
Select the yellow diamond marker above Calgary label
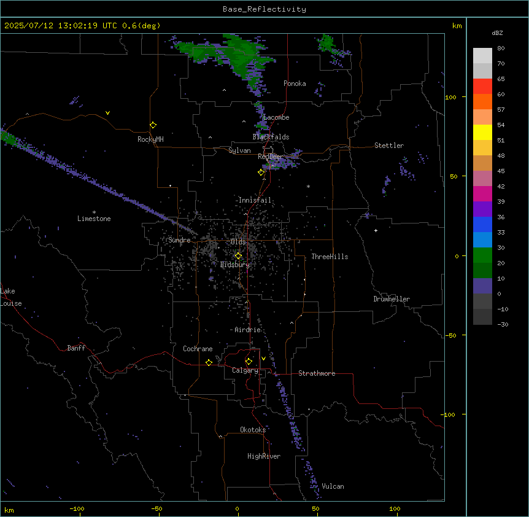(x=249, y=362)
